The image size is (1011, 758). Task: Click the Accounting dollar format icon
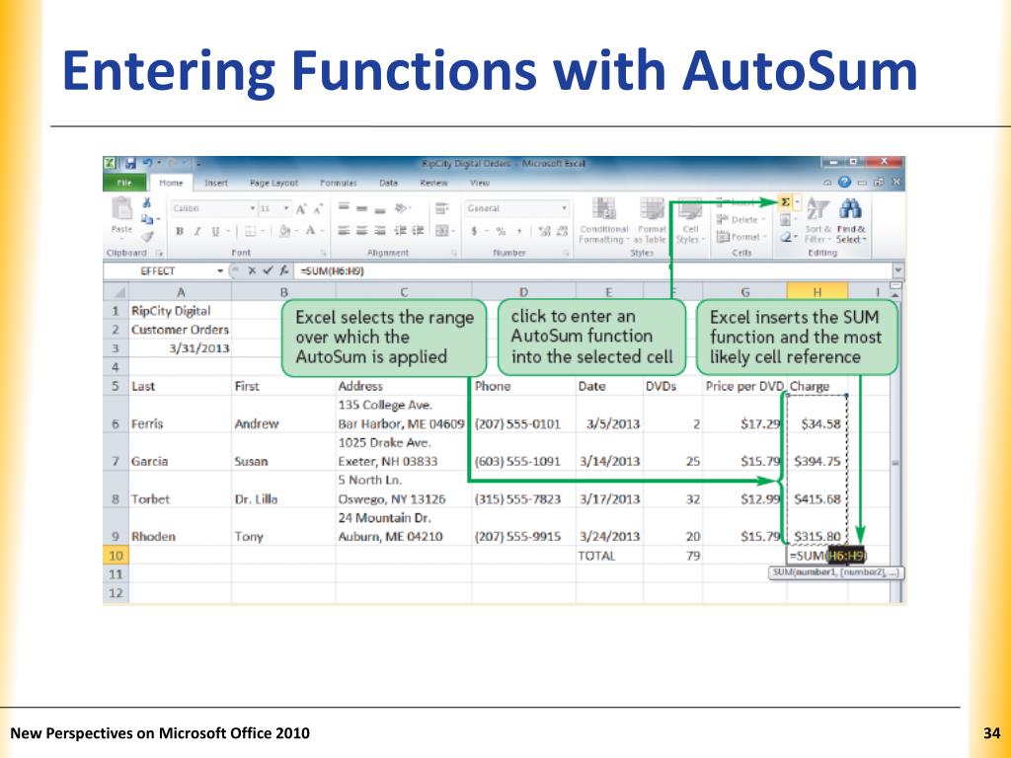(x=474, y=231)
